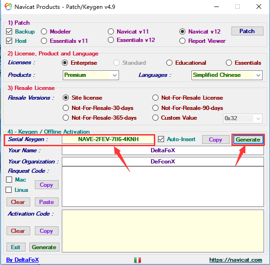270x265 pixels.
Task: Click the Serial Keygen field with NAVE-2FEV-7II6-4KNH
Action: click(x=108, y=139)
